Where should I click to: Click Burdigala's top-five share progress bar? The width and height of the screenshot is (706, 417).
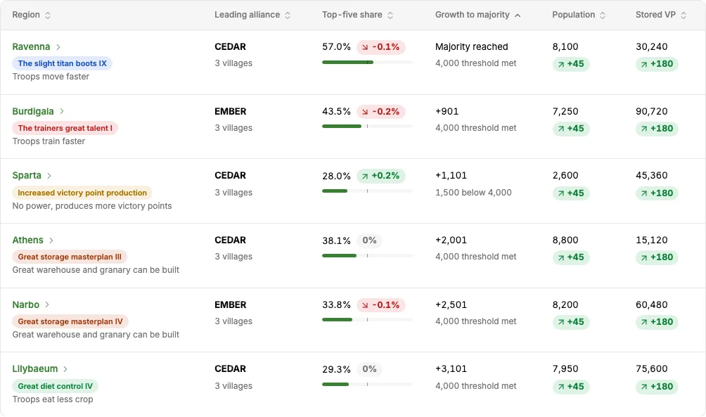point(367,127)
